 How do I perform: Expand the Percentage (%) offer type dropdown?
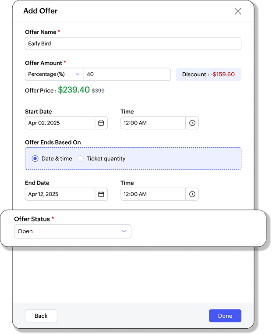point(54,75)
